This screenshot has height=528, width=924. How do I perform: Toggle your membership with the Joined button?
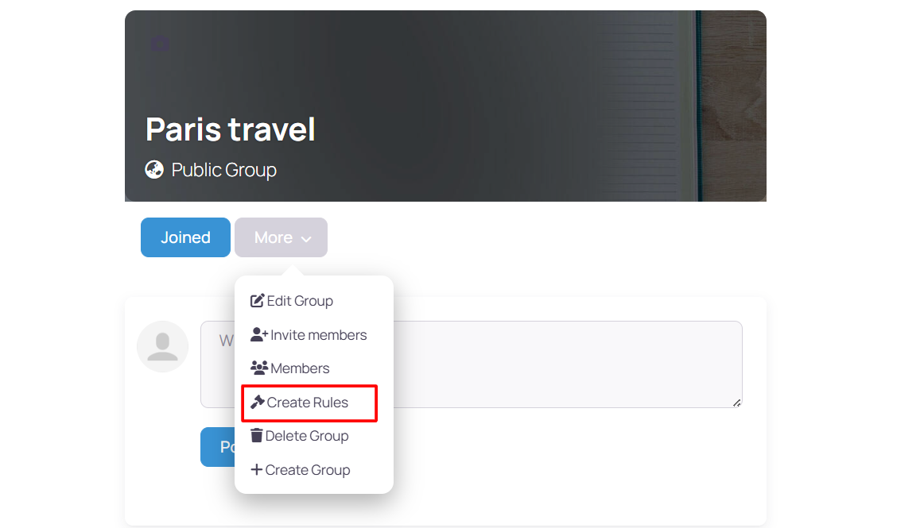coord(185,237)
